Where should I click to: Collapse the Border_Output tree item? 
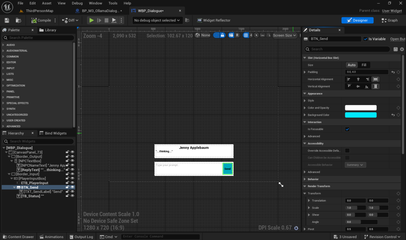(x=9, y=156)
